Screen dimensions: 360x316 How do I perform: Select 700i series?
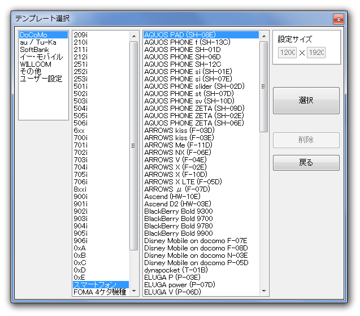click(x=101, y=138)
